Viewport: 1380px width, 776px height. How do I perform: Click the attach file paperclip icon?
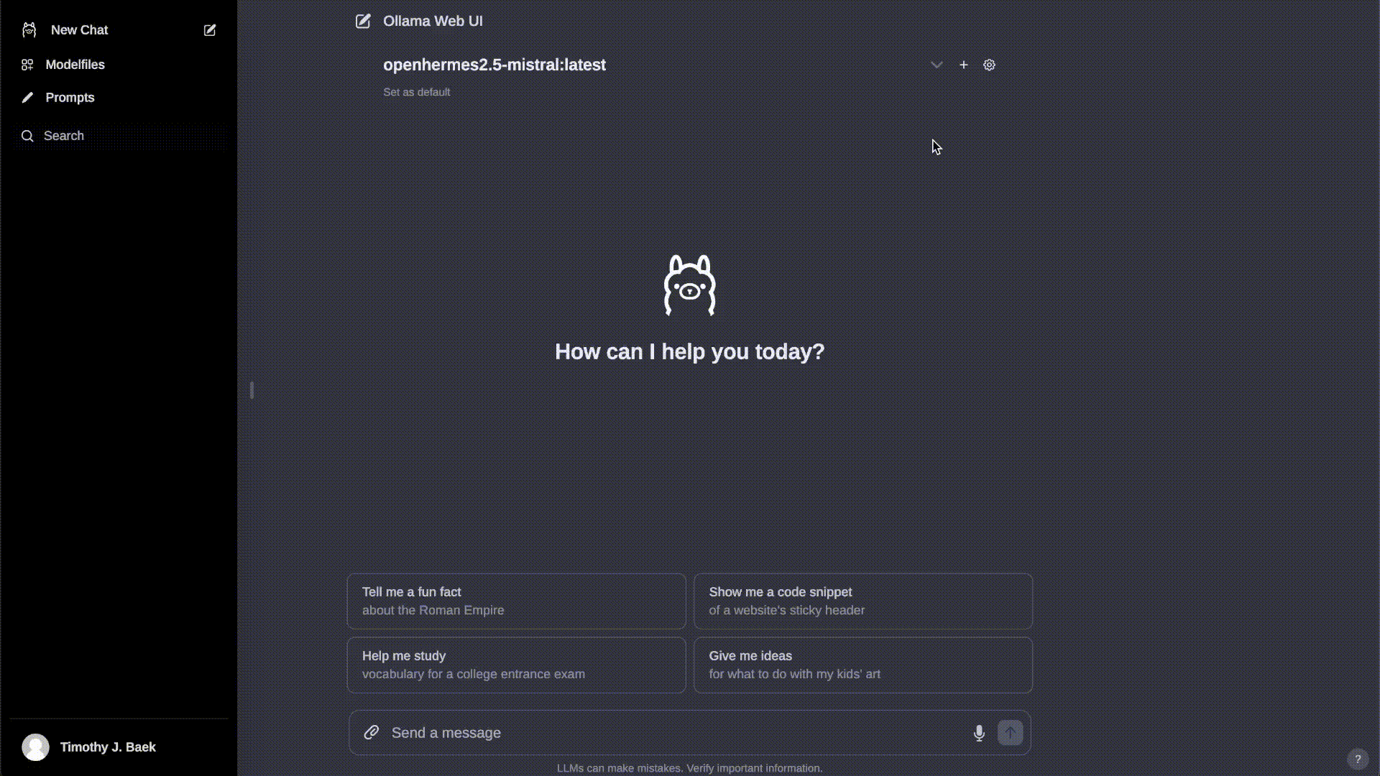(371, 732)
